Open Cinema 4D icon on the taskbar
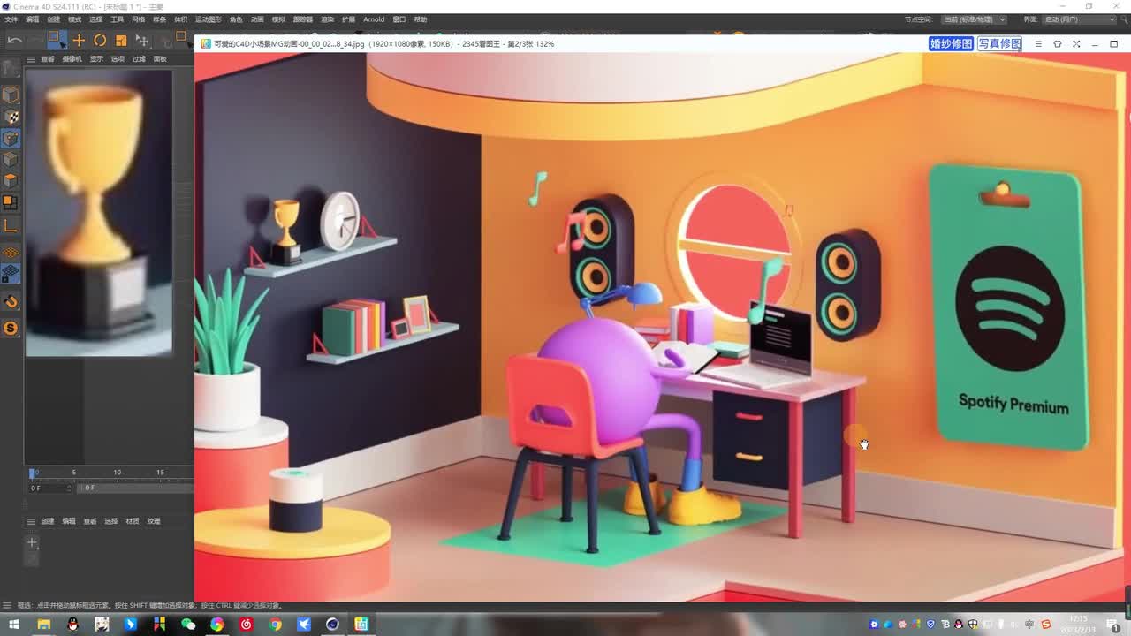Screen dimensions: 1131x636 (x=332, y=625)
